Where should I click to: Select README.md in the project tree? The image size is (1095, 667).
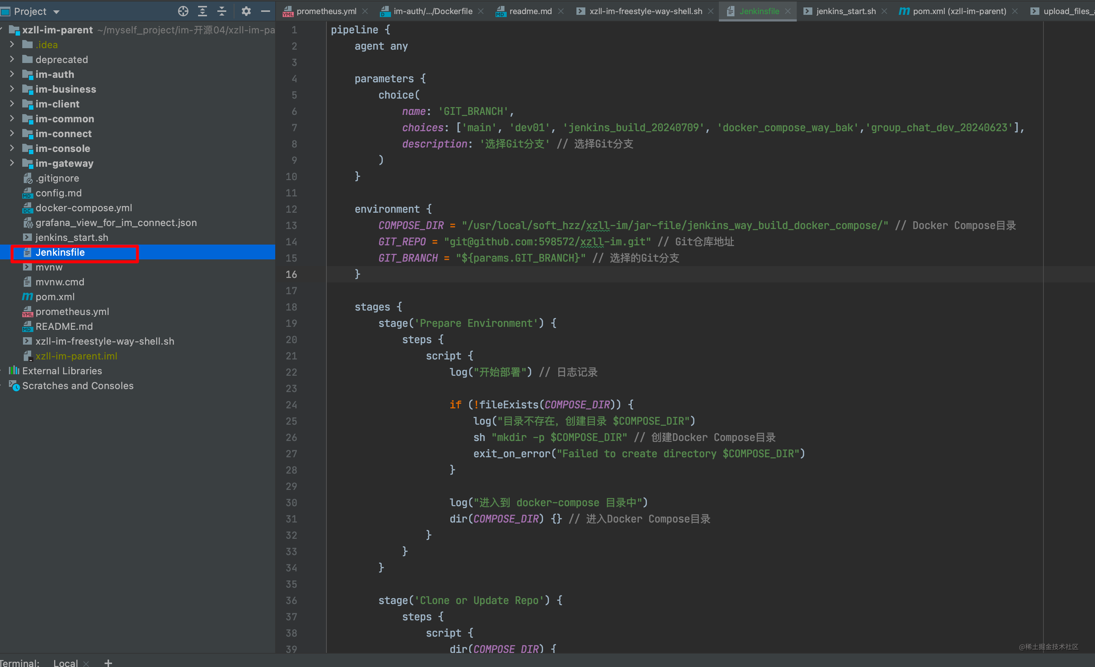pos(64,326)
